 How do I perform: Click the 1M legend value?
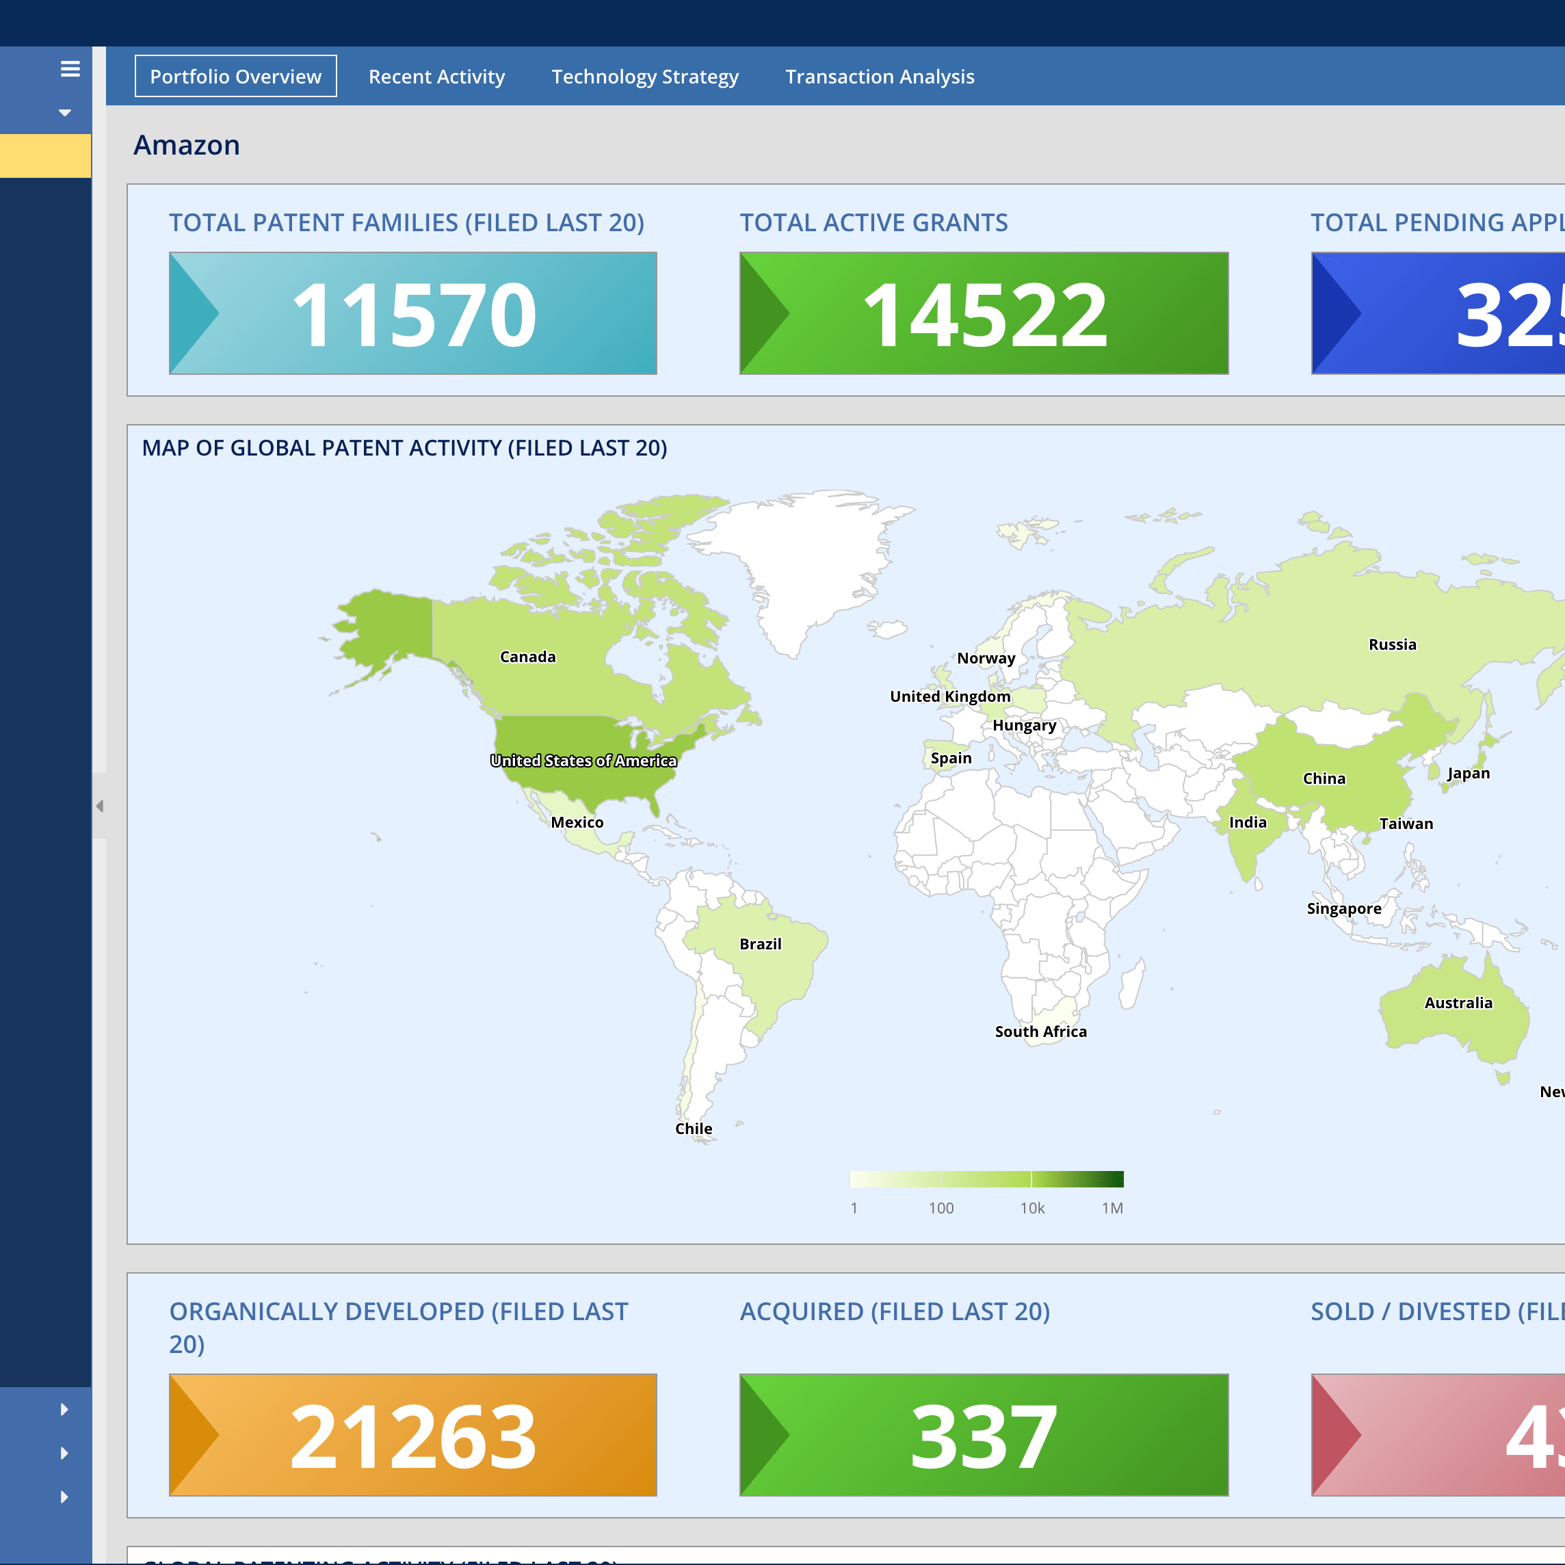pos(1113,1209)
